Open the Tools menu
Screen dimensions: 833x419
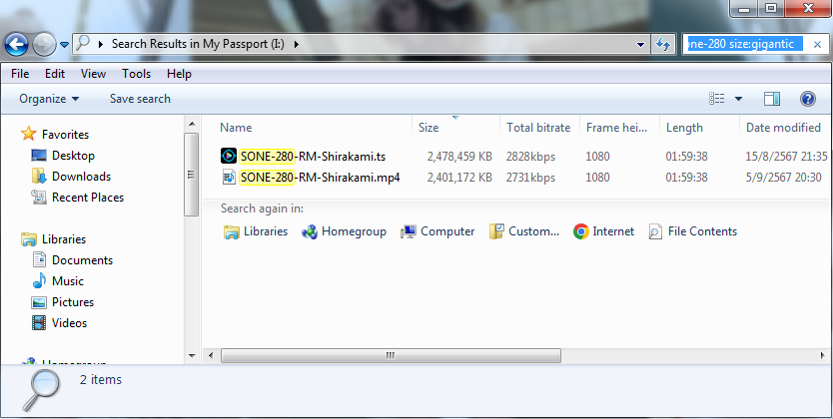pyautogui.click(x=137, y=74)
